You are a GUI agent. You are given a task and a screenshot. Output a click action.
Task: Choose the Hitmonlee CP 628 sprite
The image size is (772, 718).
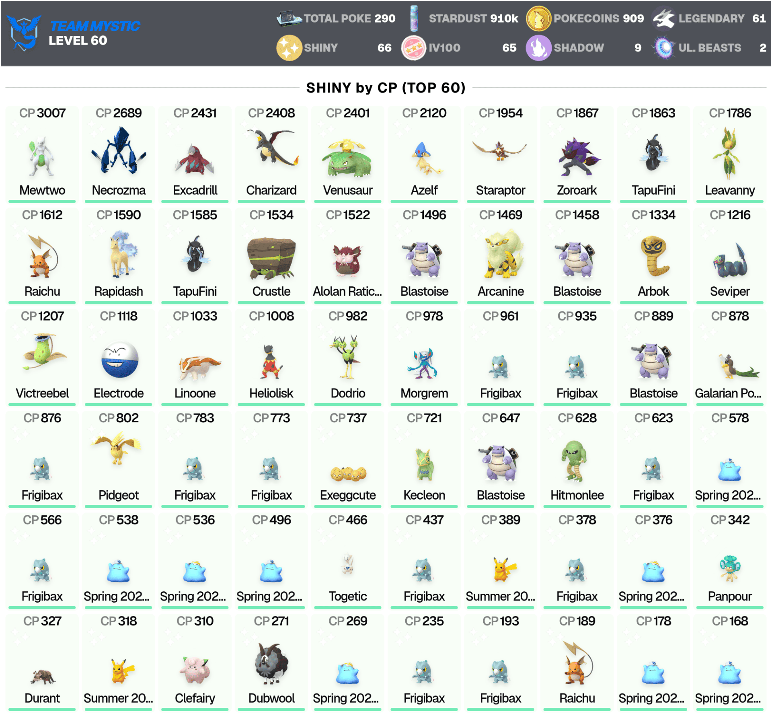[575, 461]
